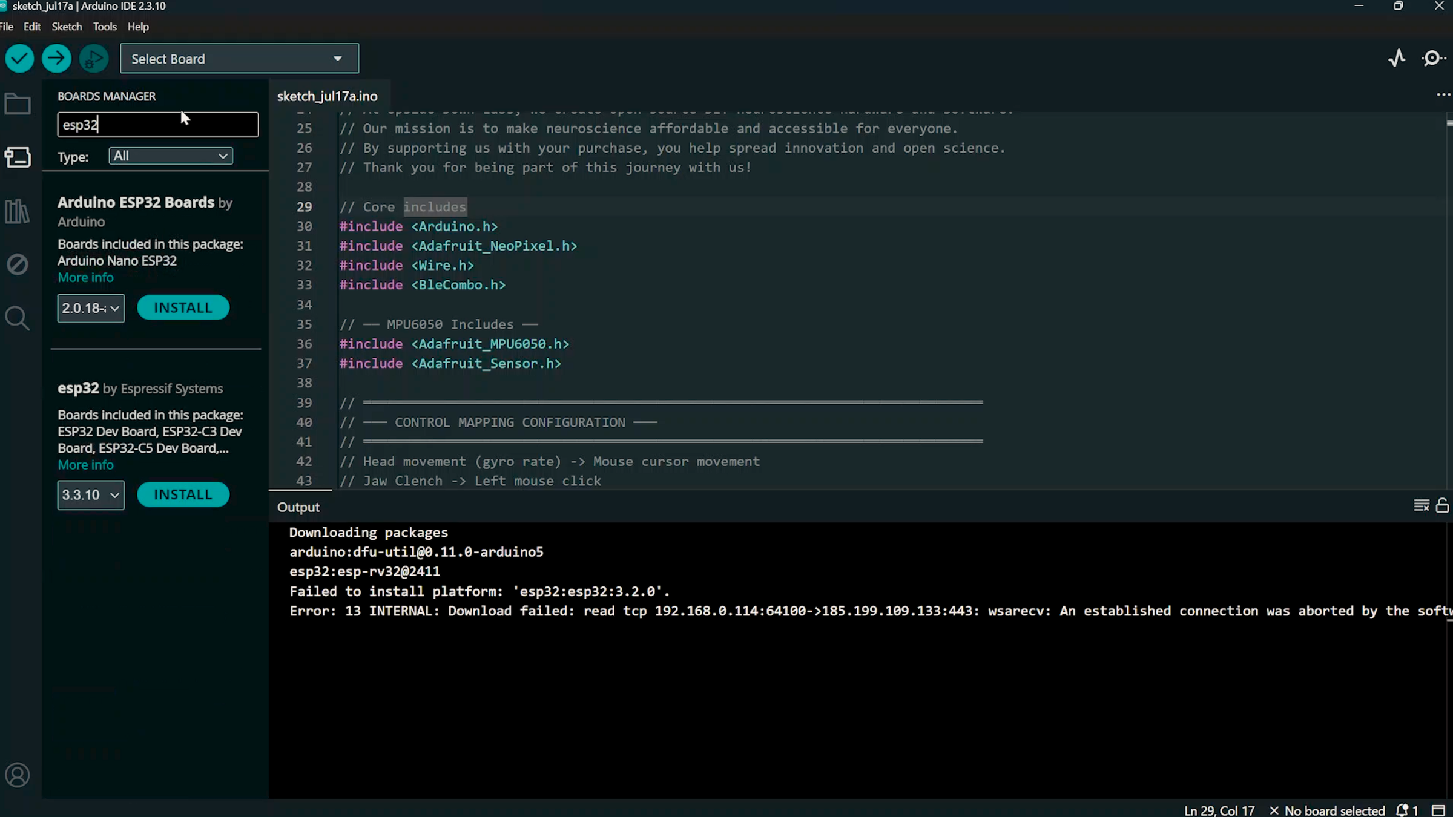The image size is (1453, 817).
Task: Click the notifications bell in status bar
Action: pyautogui.click(x=1406, y=810)
